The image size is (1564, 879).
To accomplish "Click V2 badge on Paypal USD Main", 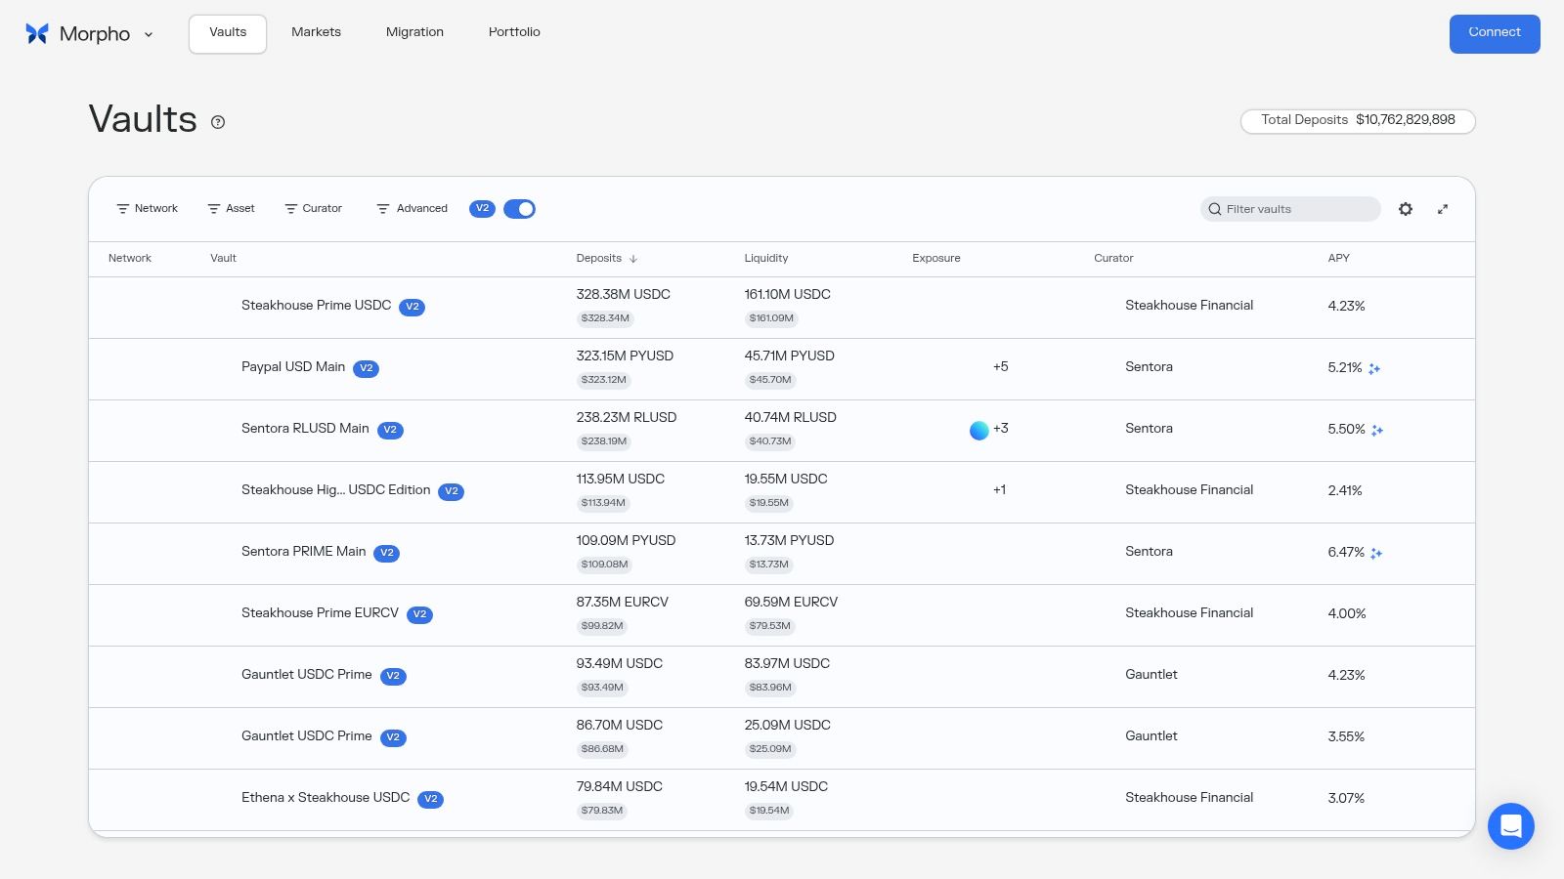I will click(x=367, y=368).
